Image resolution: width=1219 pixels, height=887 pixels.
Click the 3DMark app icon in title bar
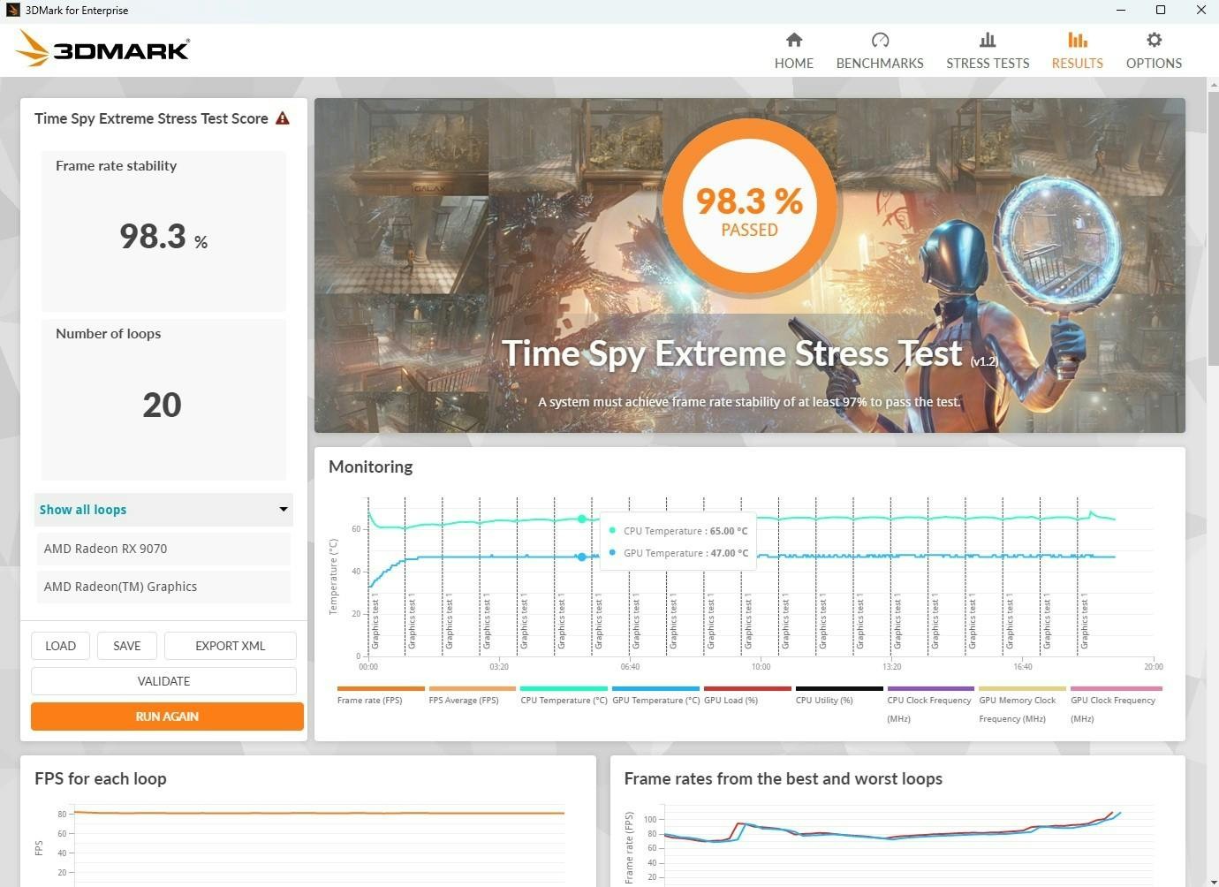tap(12, 11)
